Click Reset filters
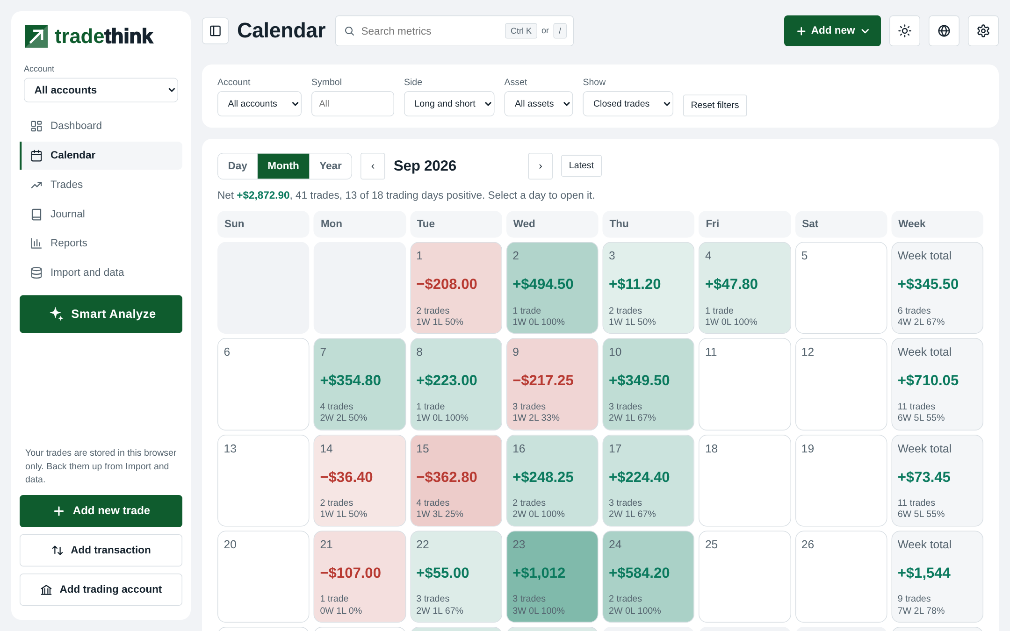1010x631 pixels. point(714,105)
